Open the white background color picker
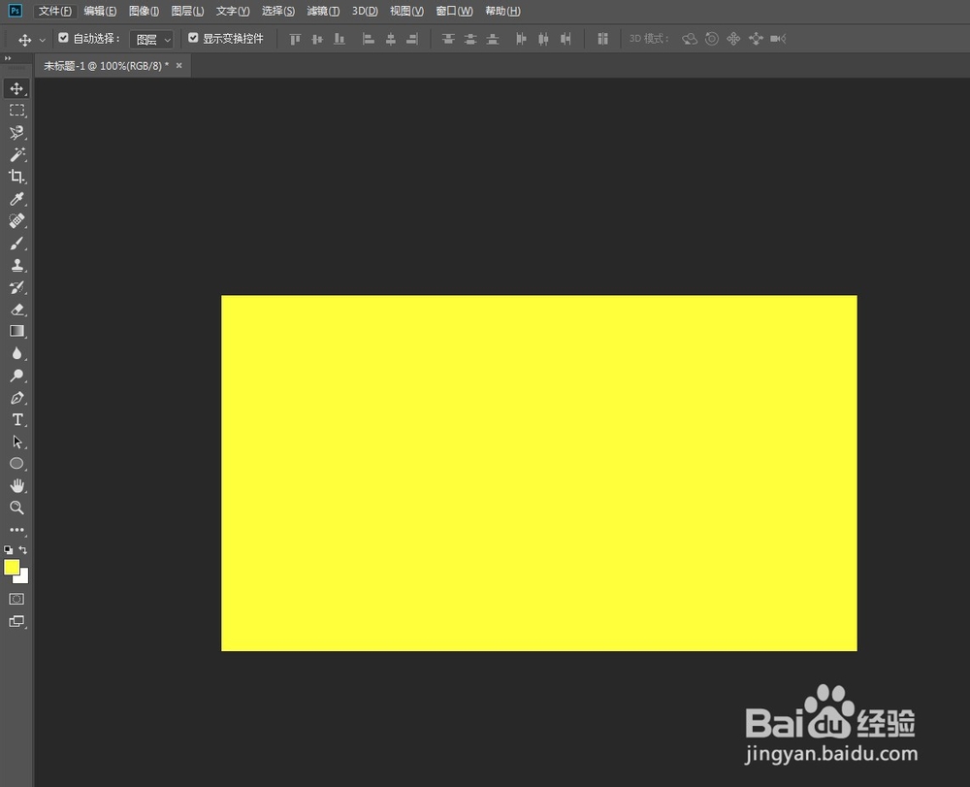Image resolution: width=970 pixels, height=787 pixels. tap(23, 578)
